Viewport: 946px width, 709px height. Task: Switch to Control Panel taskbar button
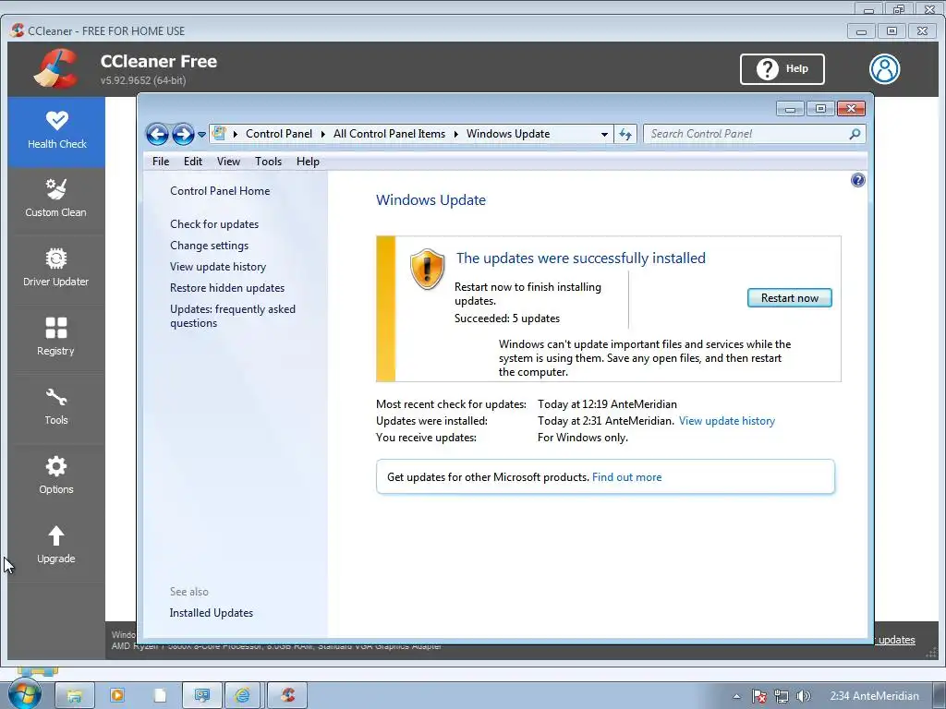201,696
